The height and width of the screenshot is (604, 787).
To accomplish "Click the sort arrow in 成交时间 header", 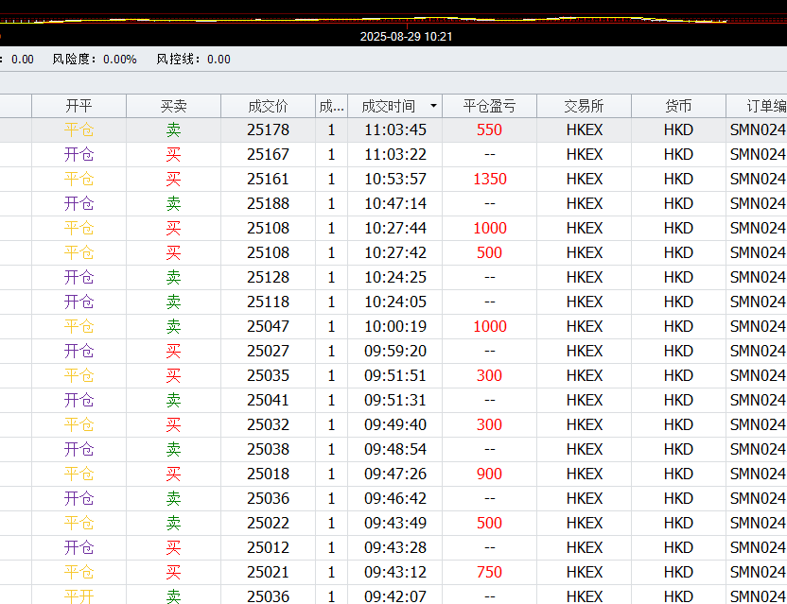I will click(433, 107).
